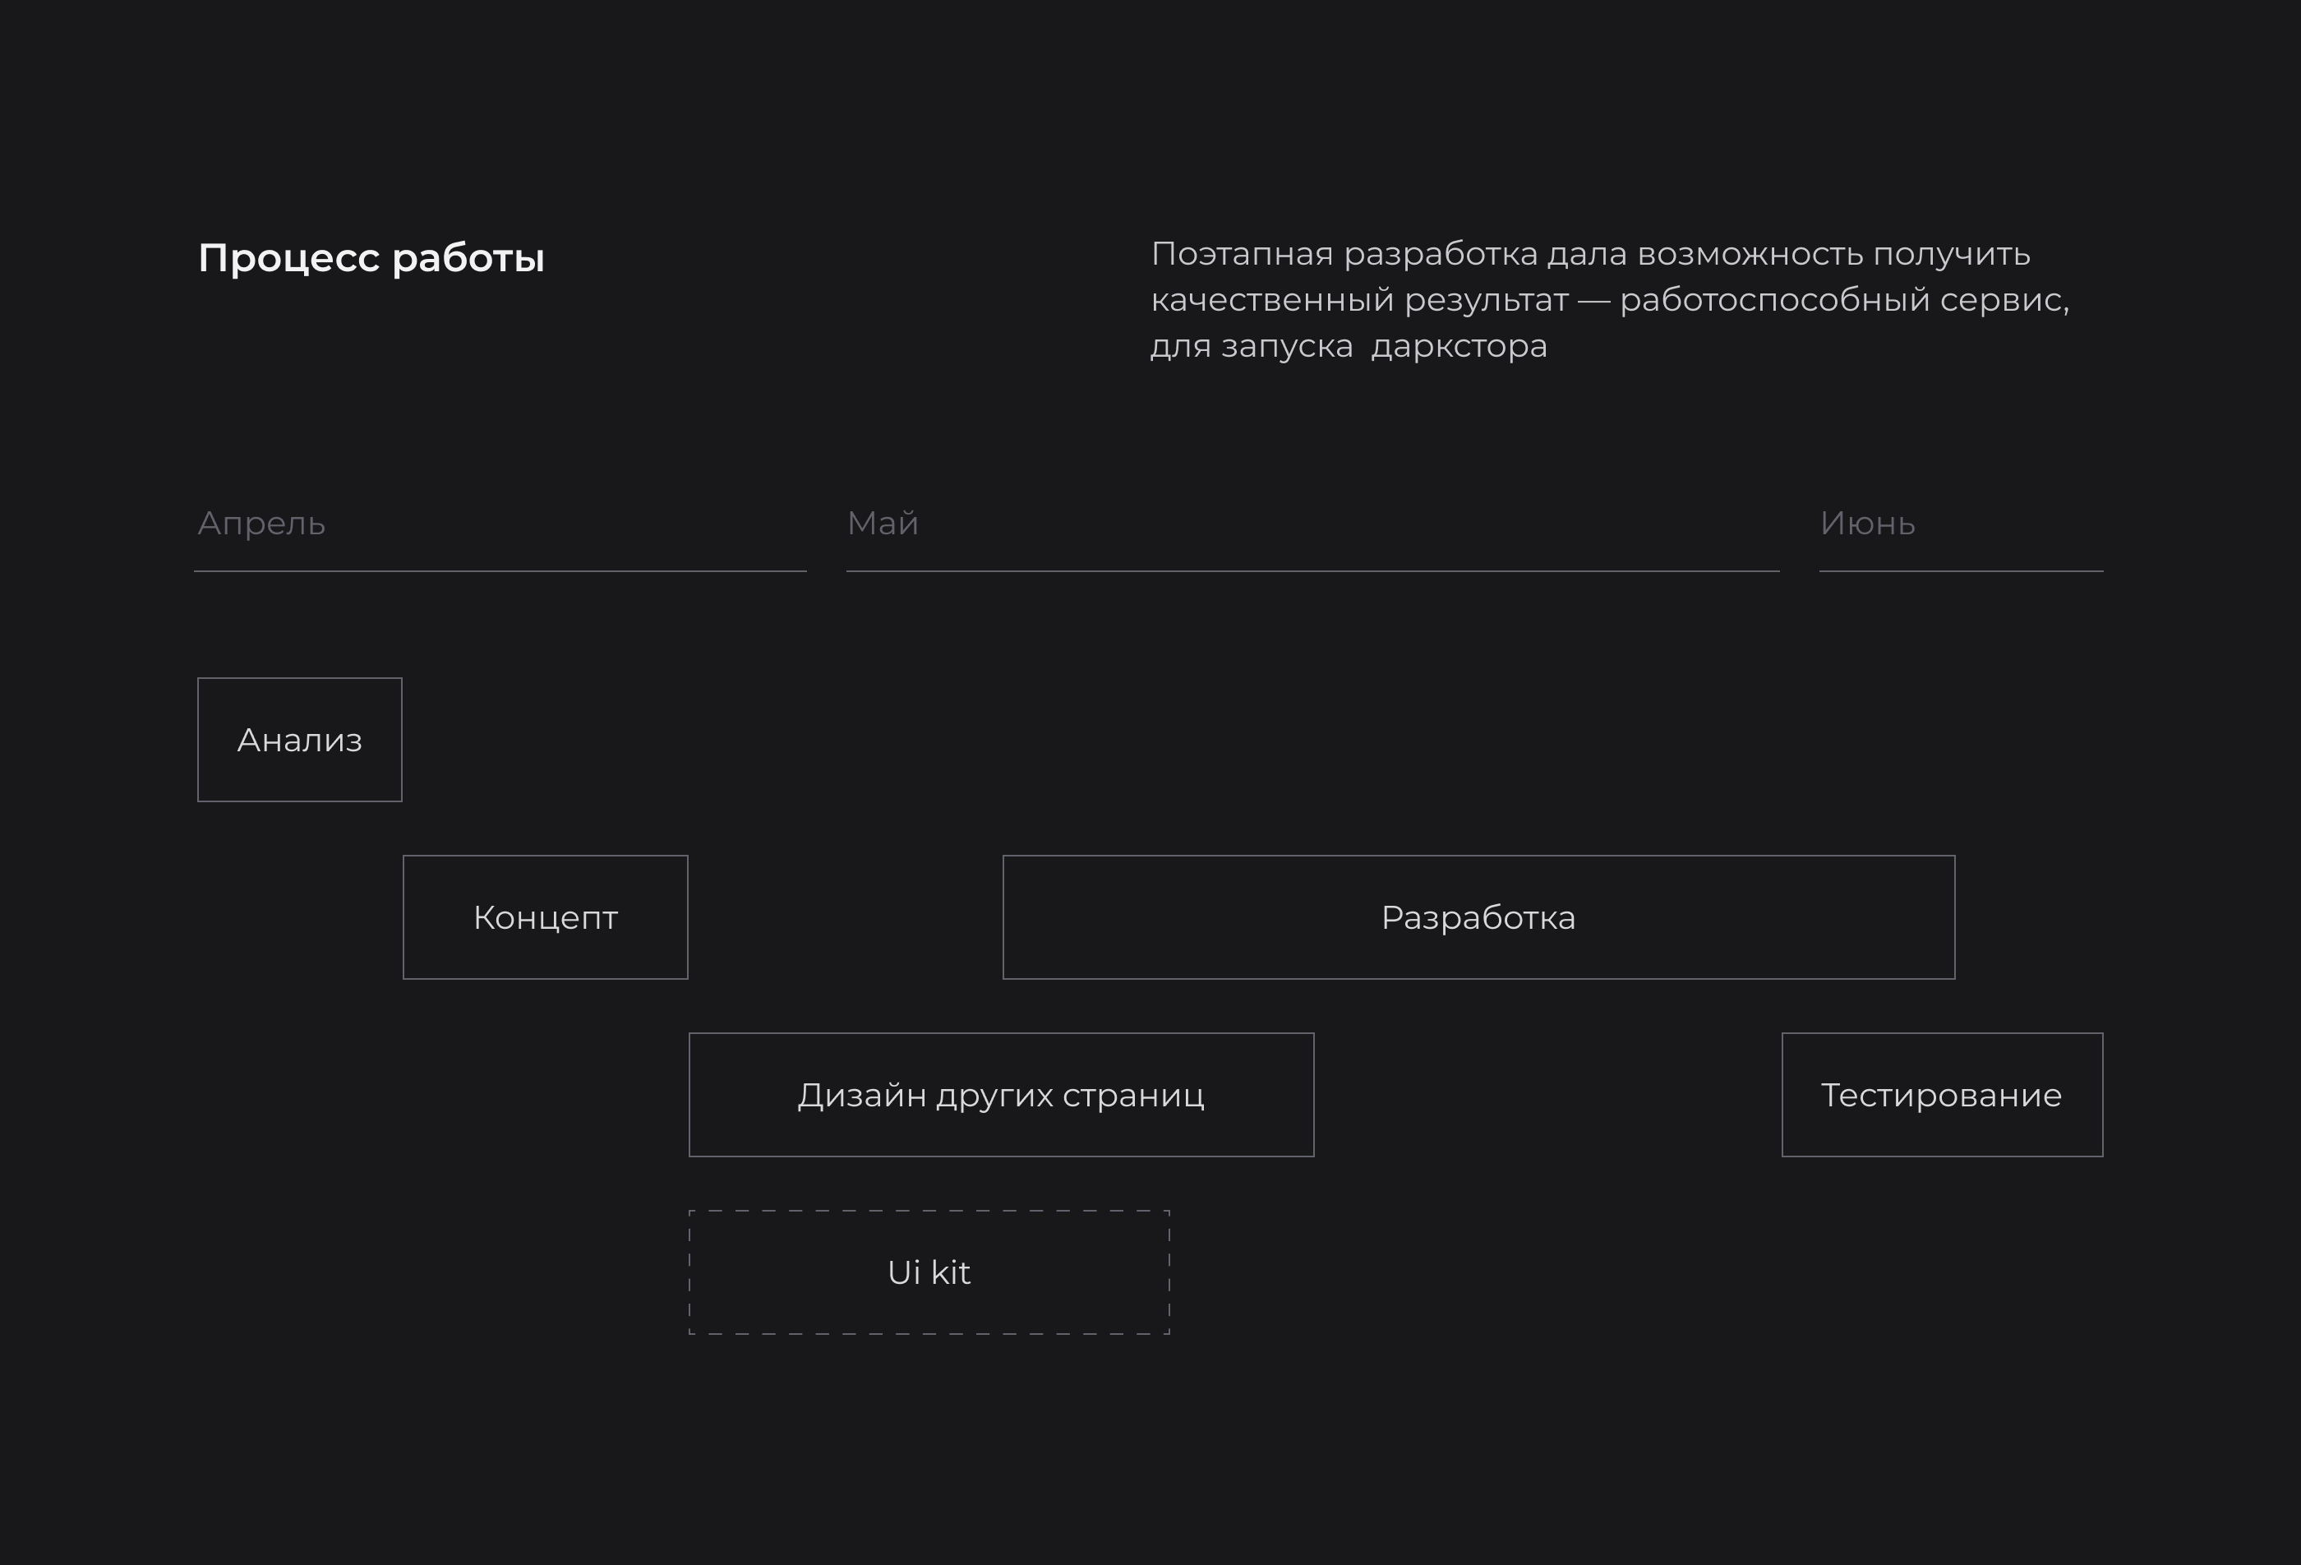Click the timeline line under Май
The width and height of the screenshot is (2301, 1565).
[x=1313, y=571]
